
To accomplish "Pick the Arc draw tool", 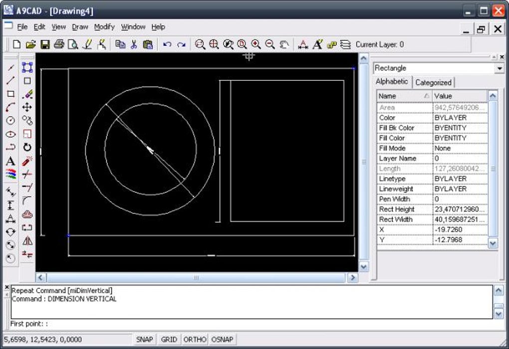I will (x=10, y=107).
